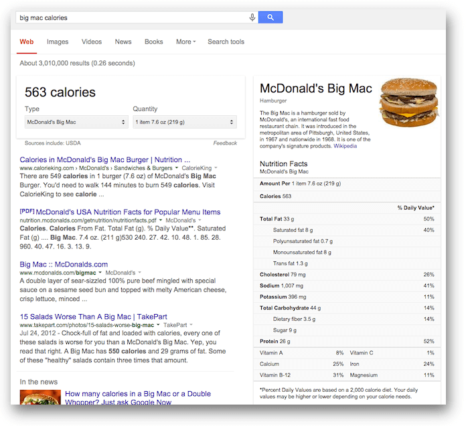The image size is (466, 426).
Task: Open 'Calories in McDonald's Big Mac Burger' result
Action: (104, 159)
